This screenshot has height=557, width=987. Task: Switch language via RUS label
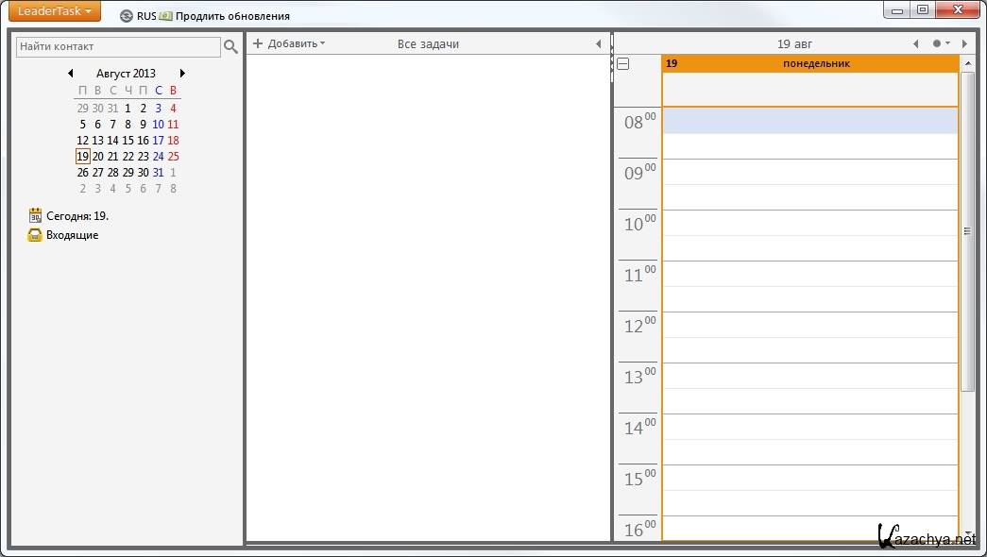coord(146,16)
